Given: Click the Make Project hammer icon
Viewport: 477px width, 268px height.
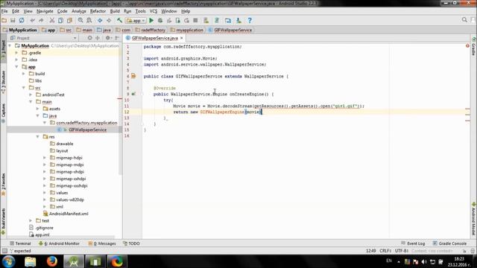Looking at the screenshot, I should (119, 20).
